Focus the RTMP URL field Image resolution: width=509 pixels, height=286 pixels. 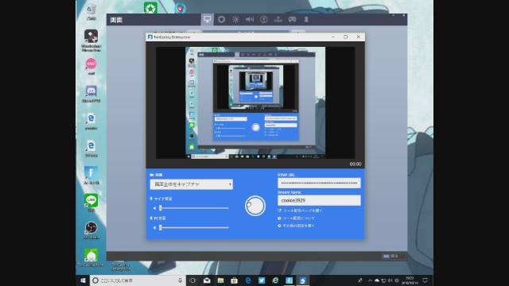[319, 183]
